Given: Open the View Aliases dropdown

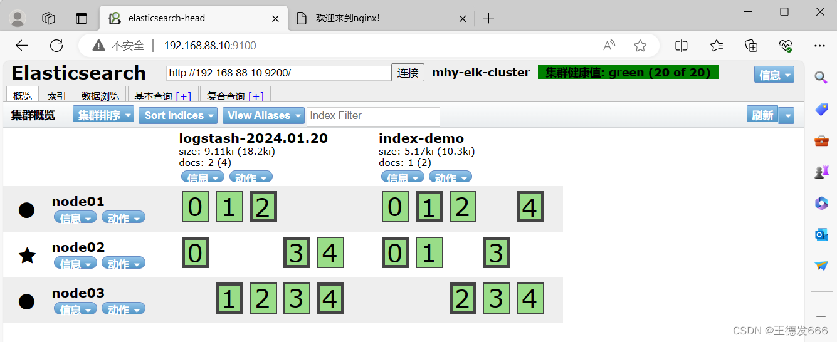Looking at the screenshot, I should tap(263, 115).
